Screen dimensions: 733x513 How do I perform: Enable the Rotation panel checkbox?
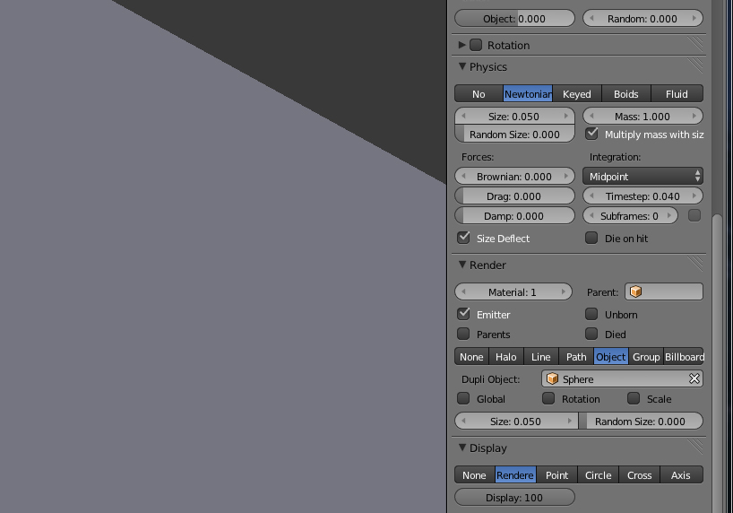tap(476, 45)
